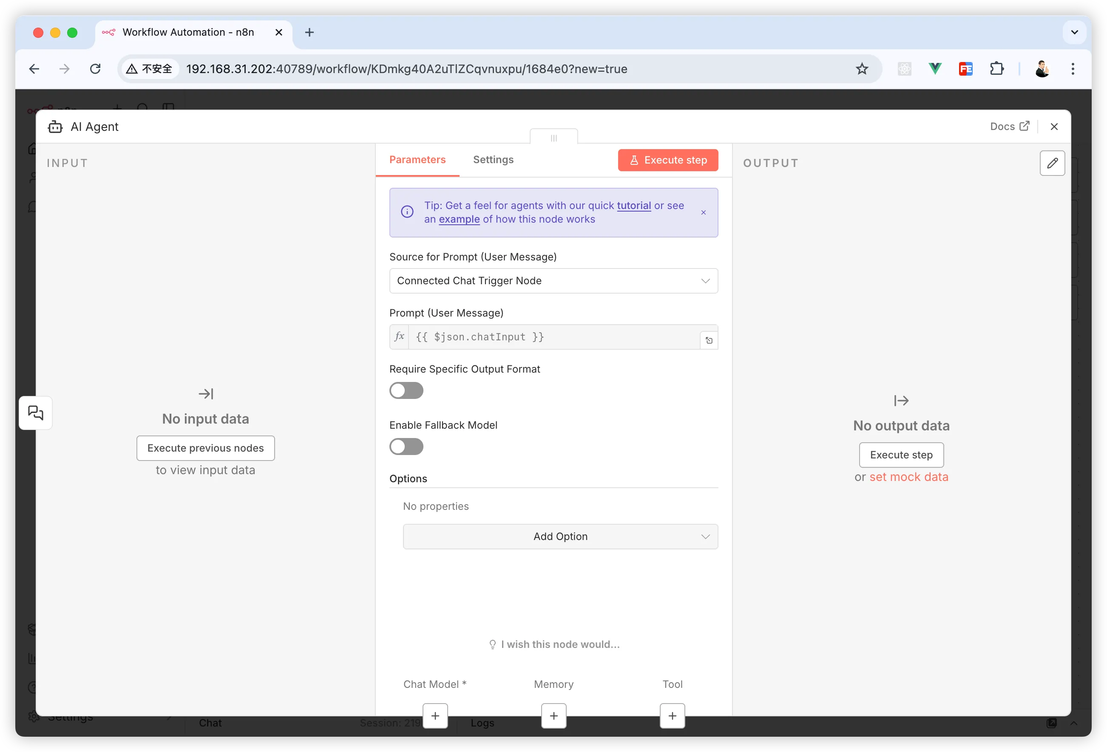The image size is (1107, 752).
Task: Open the Docs external link
Action: 1009,127
